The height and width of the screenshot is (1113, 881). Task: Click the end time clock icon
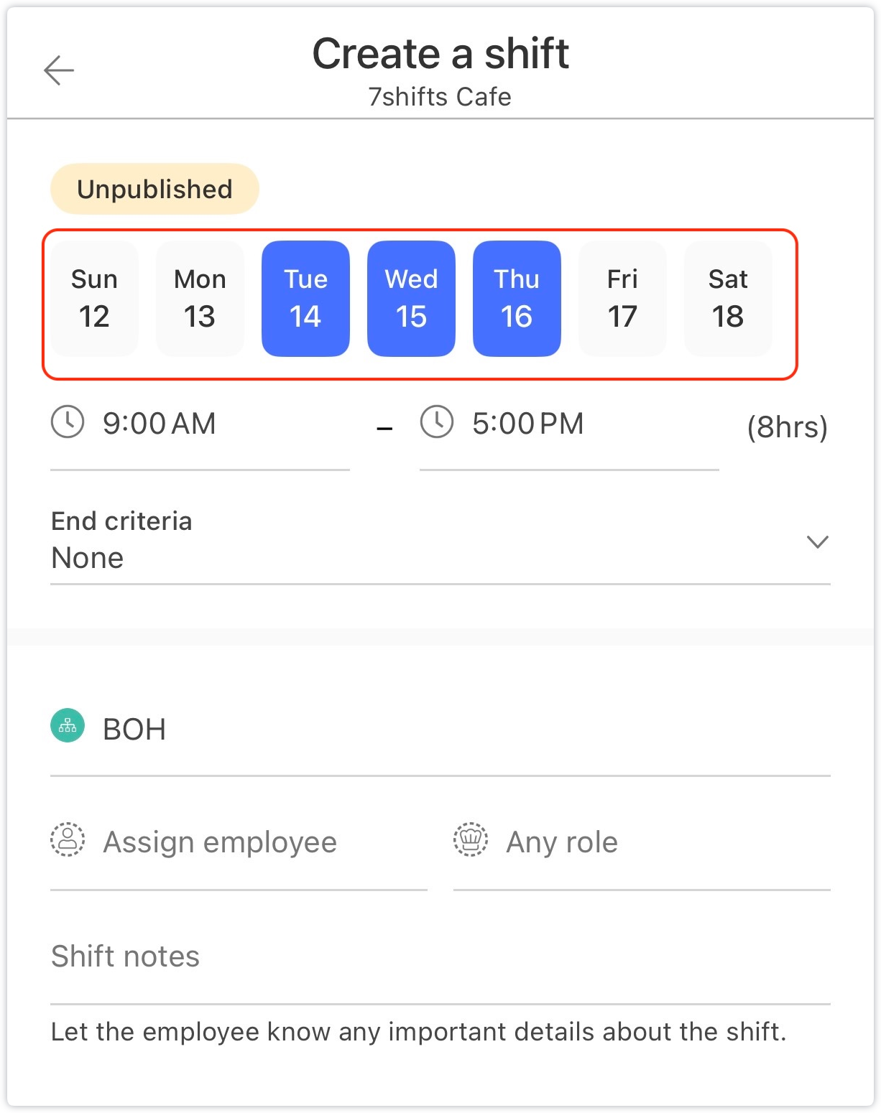[x=437, y=422]
